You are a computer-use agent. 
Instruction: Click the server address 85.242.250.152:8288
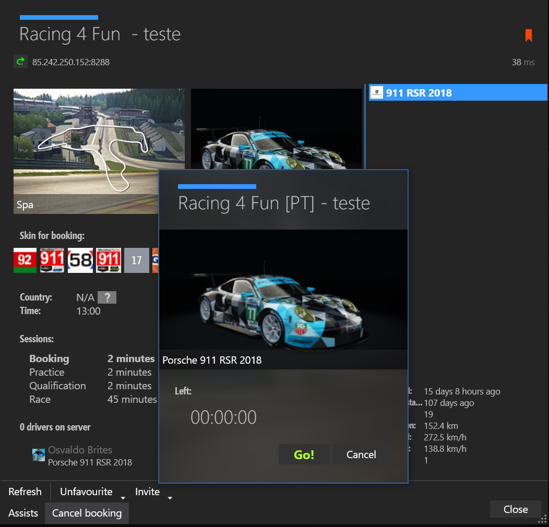[71, 62]
